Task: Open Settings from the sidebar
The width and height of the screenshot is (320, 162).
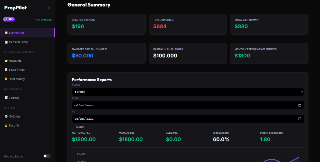Action: [27, 117]
